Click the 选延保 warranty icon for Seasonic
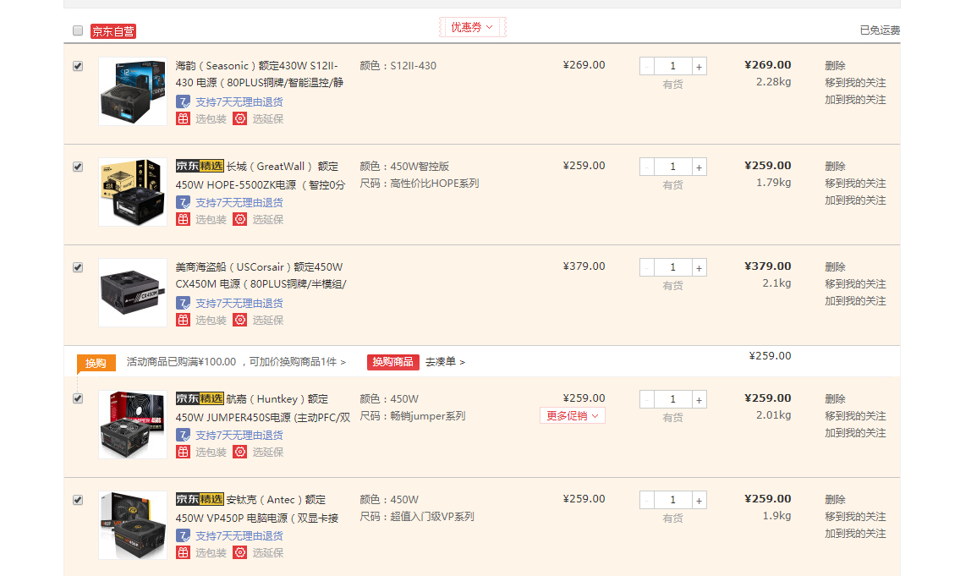 click(x=239, y=119)
